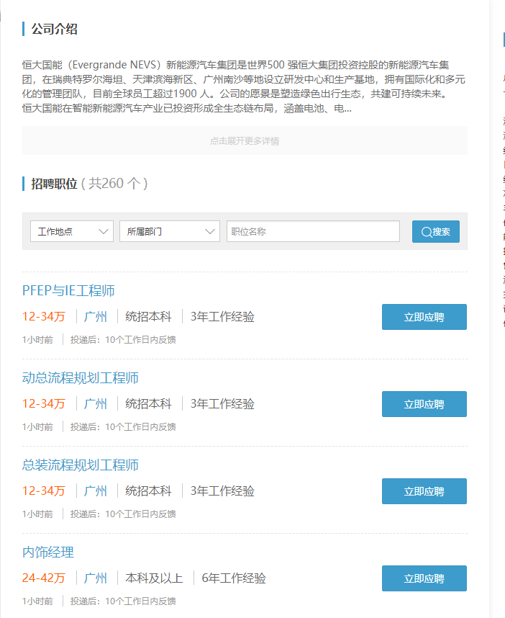Apply to 动总流程规划工程师 with 立即应聘
The image size is (505, 618).
pyautogui.click(x=424, y=404)
